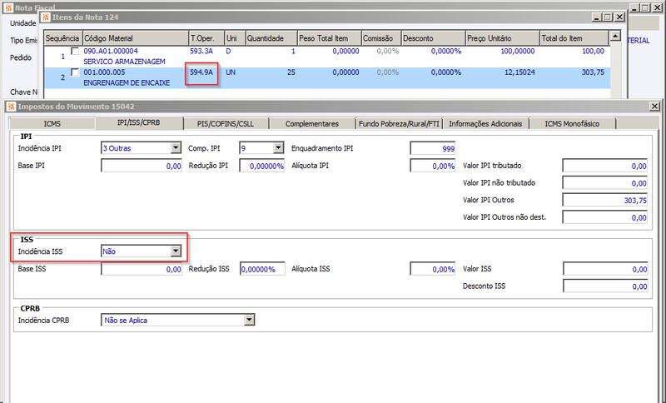Open the Incidência IPI dropdown
The height and width of the screenshot is (403, 666).
[176, 147]
